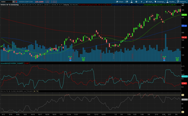Image resolution: width=188 pixels, height=116 pixels.
Task: Click the 12/12 date axis label
Action: [x=96, y=115]
